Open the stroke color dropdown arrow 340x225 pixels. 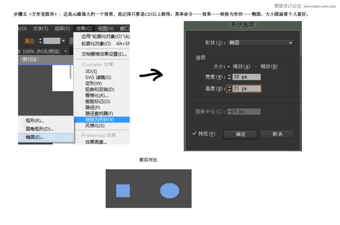tap(63, 41)
